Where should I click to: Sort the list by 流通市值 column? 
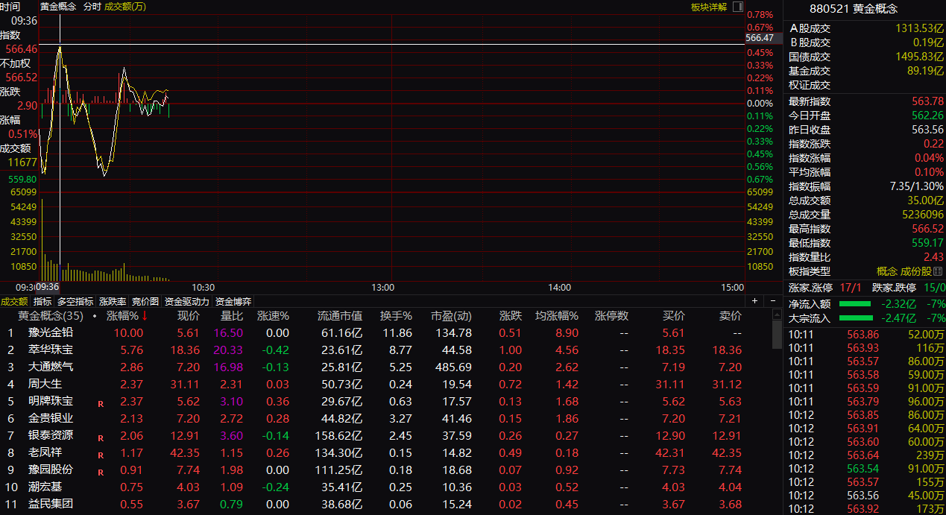click(x=340, y=316)
